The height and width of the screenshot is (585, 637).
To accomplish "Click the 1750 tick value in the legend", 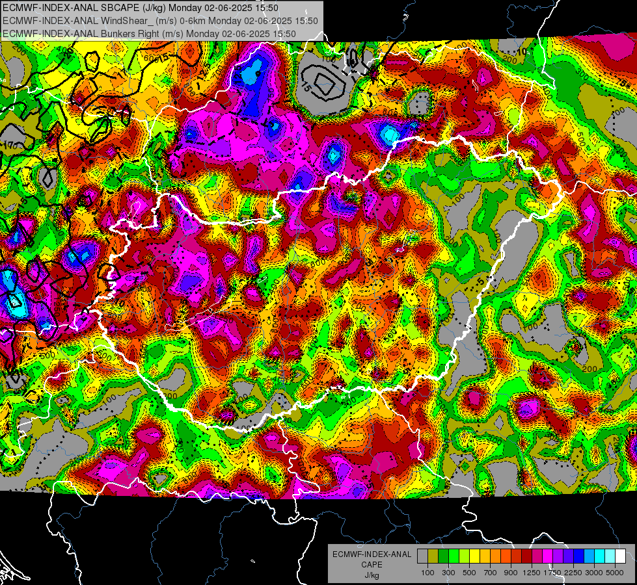I will click(552, 573).
